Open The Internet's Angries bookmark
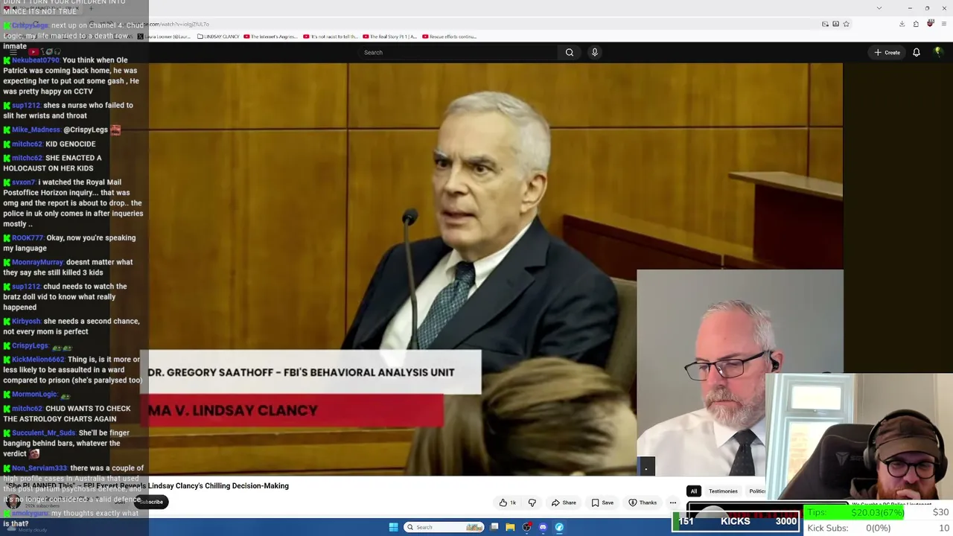This screenshot has height=536, width=953. (271, 36)
